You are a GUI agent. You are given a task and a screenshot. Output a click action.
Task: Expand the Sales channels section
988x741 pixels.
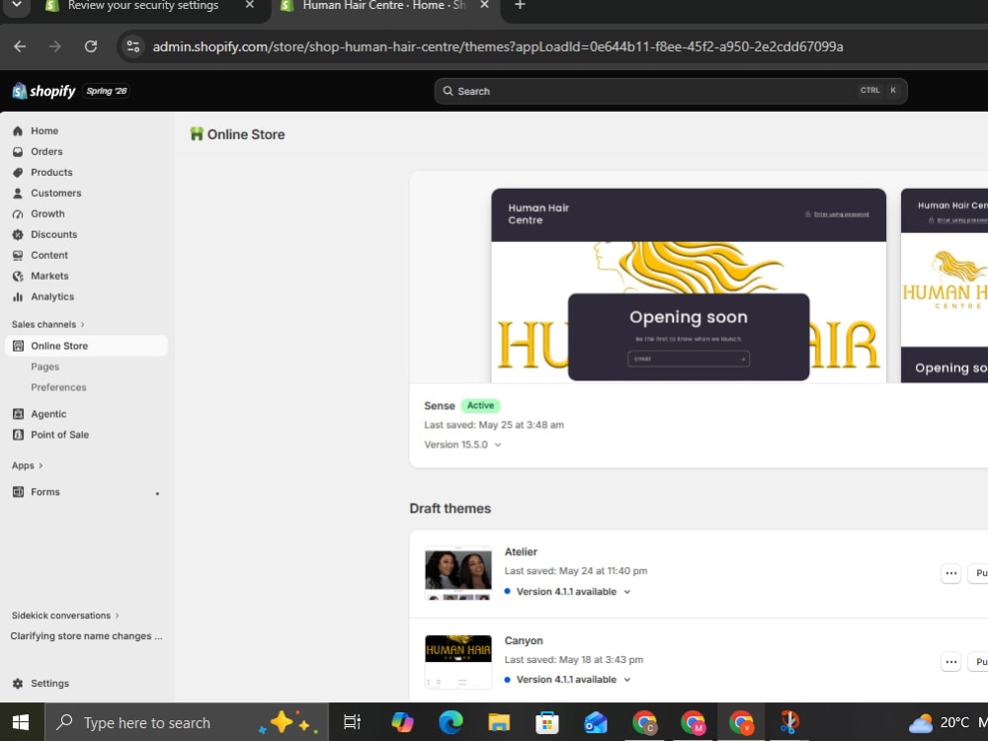[47, 324]
